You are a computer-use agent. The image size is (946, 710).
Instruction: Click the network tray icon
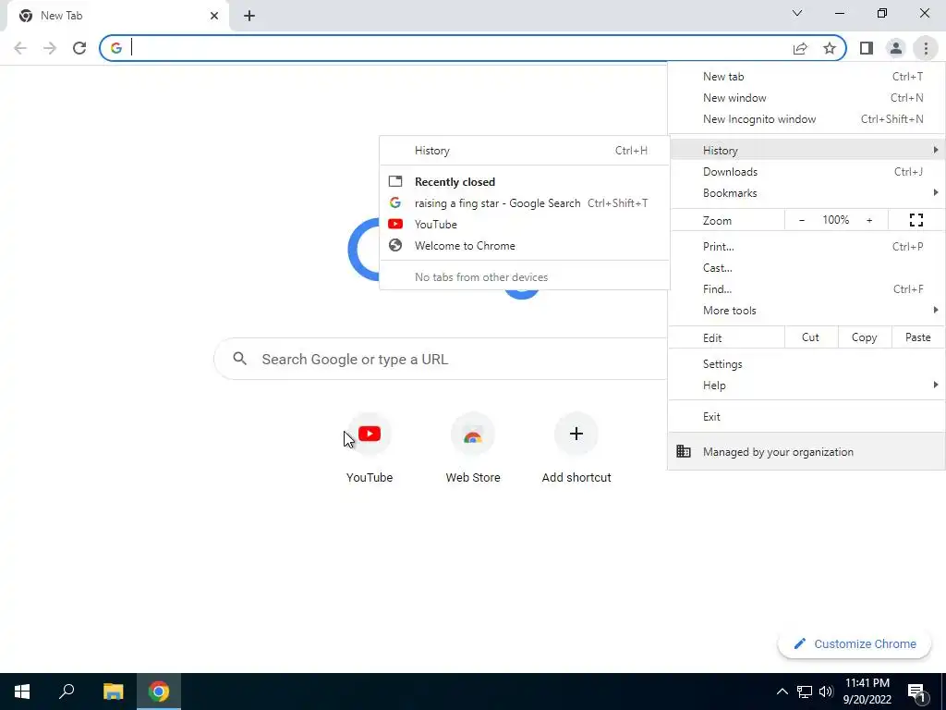[x=805, y=692]
